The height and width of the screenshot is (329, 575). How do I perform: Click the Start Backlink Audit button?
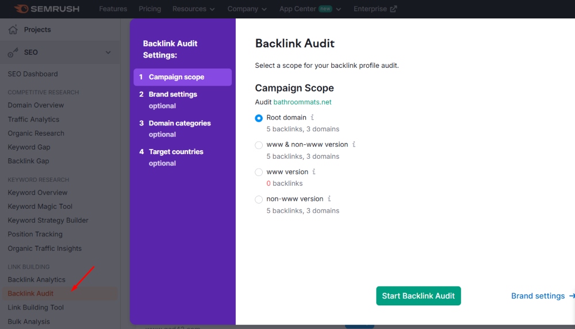[x=418, y=296]
